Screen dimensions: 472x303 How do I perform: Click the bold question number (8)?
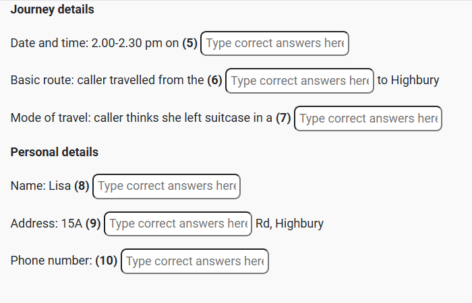click(x=82, y=186)
